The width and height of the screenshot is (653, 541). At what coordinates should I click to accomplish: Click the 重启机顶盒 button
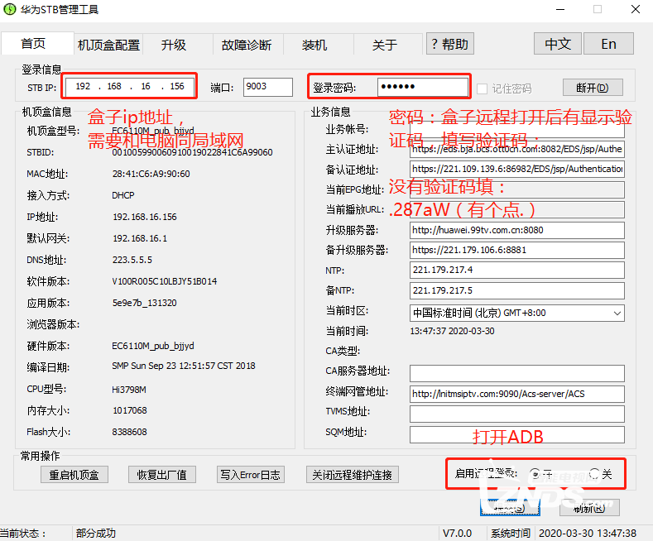tap(74, 475)
